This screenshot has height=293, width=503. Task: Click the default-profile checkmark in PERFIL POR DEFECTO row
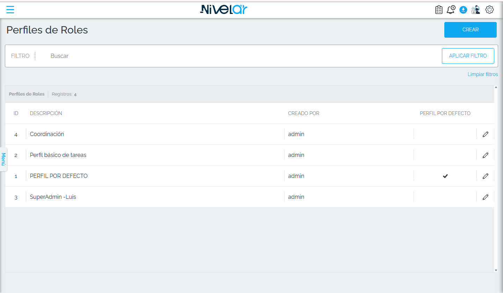tap(445, 176)
